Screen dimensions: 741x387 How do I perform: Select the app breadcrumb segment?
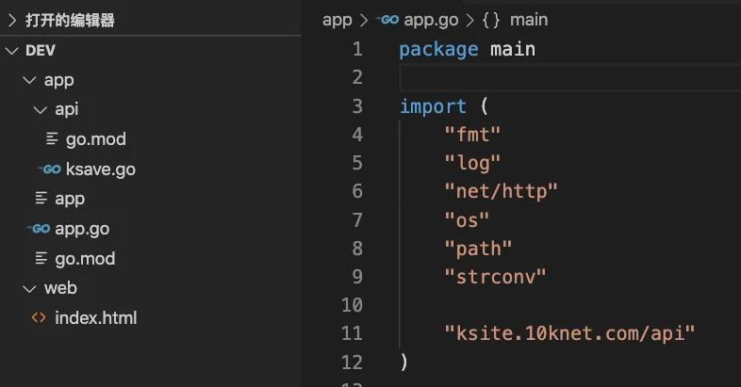337,20
